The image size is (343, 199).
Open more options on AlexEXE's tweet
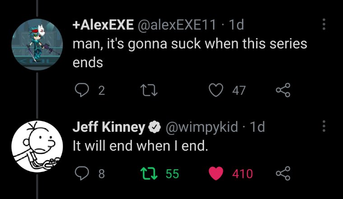click(x=323, y=24)
